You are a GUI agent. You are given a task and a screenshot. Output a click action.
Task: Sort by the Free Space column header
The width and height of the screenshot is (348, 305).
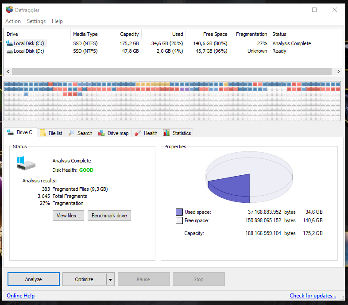(208, 34)
